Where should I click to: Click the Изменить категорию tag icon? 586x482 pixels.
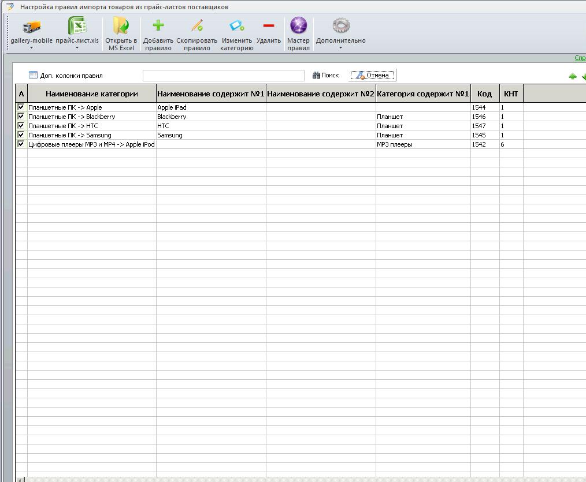[x=236, y=25]
